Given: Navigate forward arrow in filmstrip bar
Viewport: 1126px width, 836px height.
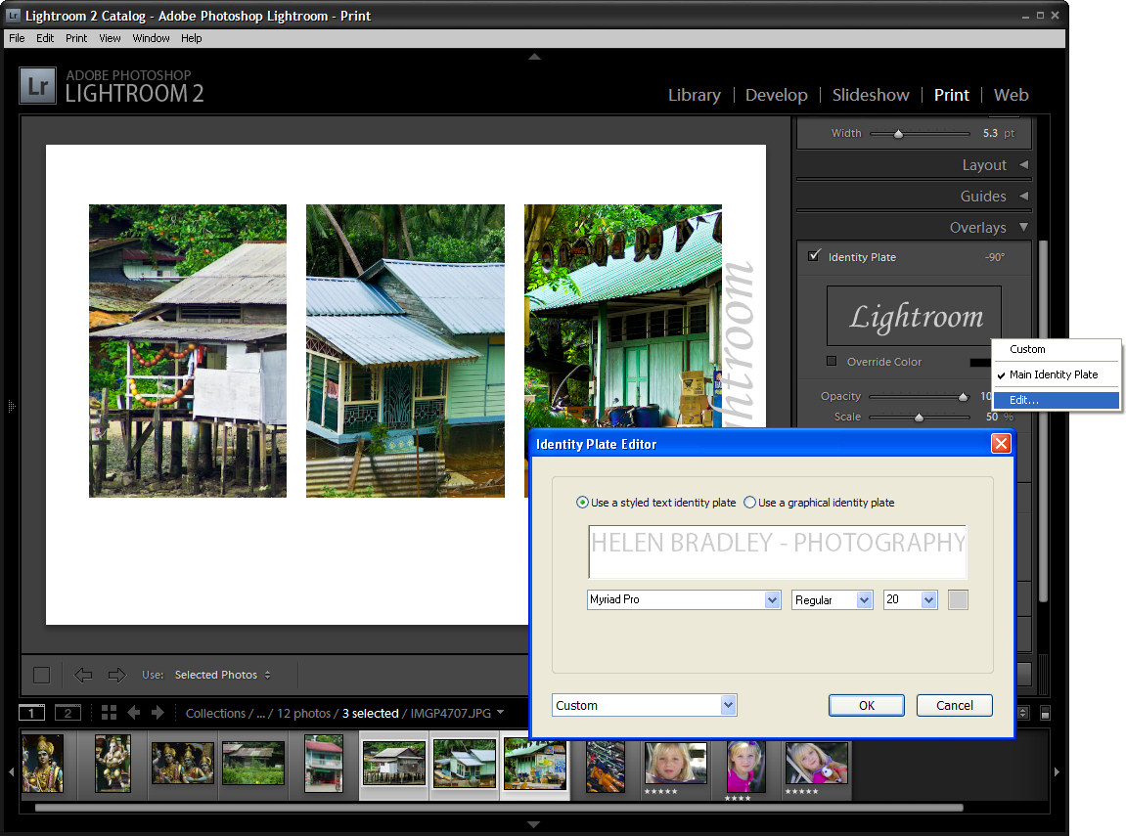Looking at the screenshot, I should pyautogui.click(x=158, y=713).
